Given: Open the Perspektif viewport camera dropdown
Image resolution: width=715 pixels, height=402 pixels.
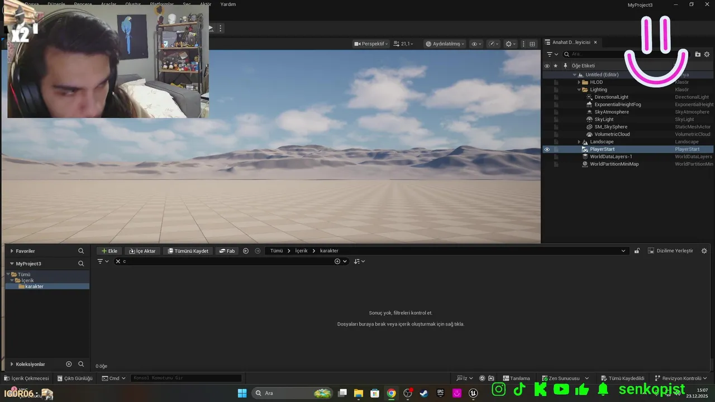Looking at the screenshot, I should [371, 44].
